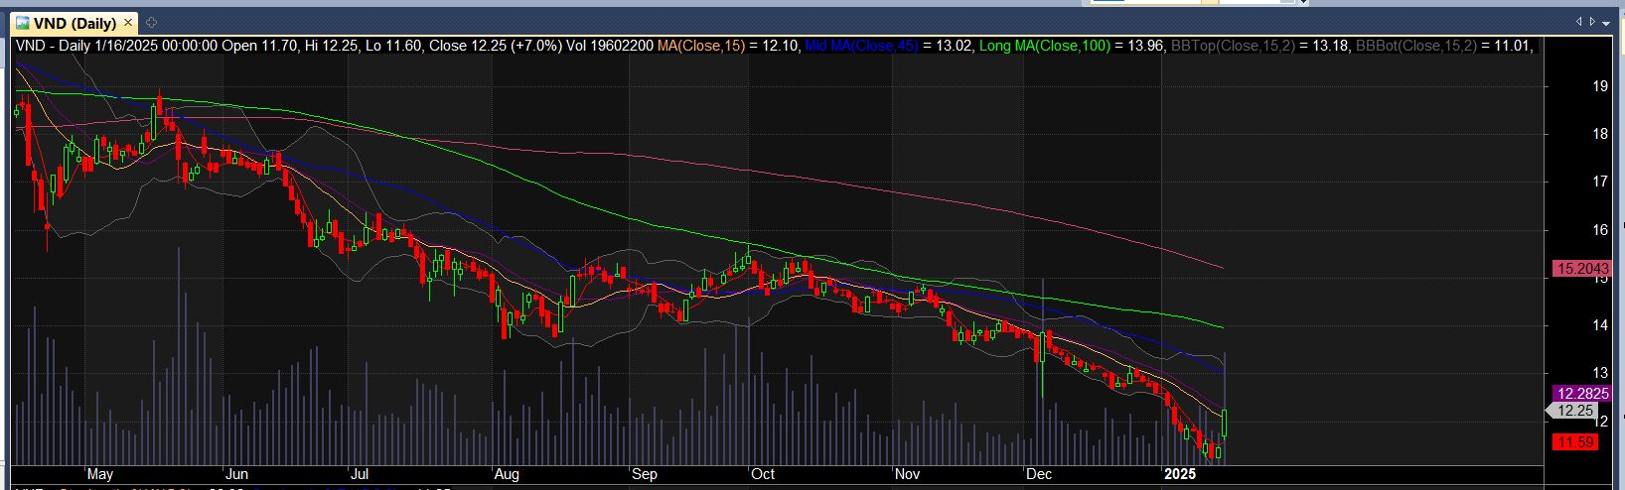The image size is (1625, 490).
Task: Switch to the VND (Daily) chart tab
Action: point(74,23)
